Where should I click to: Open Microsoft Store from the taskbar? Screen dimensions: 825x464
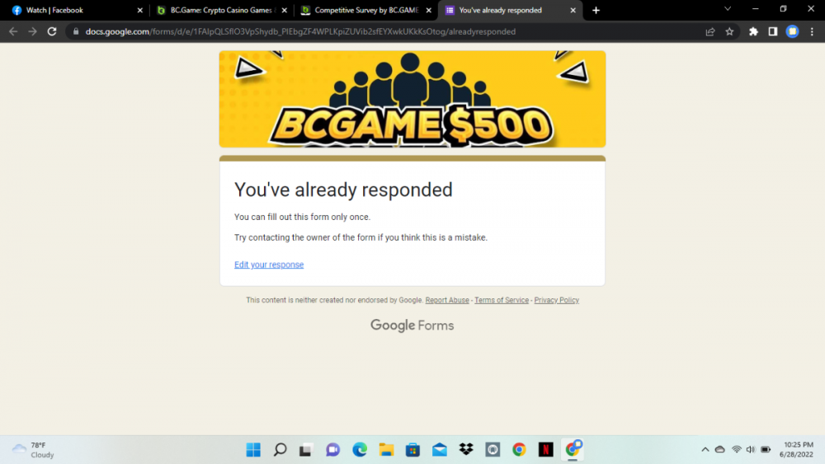click(x=412, y=450)
